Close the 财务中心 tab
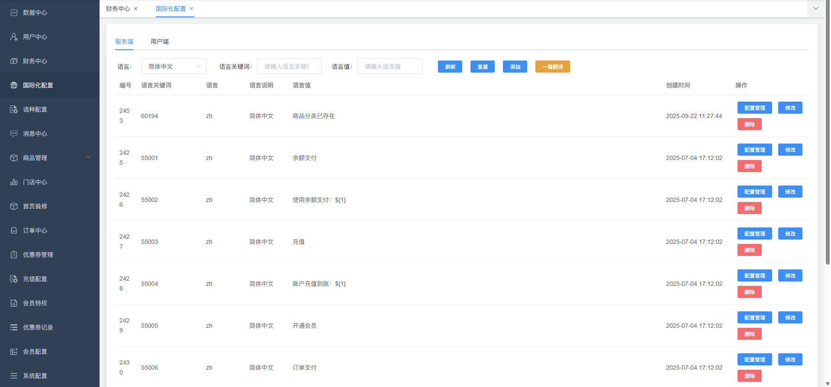The width and height of the screenshot is (831, 387). (136, 9)
